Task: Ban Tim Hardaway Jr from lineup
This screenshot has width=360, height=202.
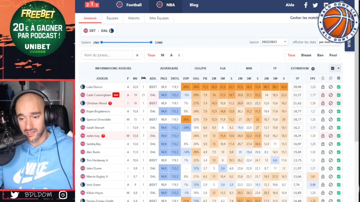Action: pyautogui.click(x=331, y=160)
